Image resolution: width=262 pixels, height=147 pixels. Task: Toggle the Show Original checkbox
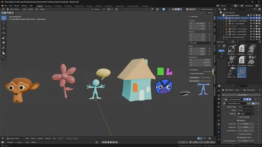pos(238,117)
